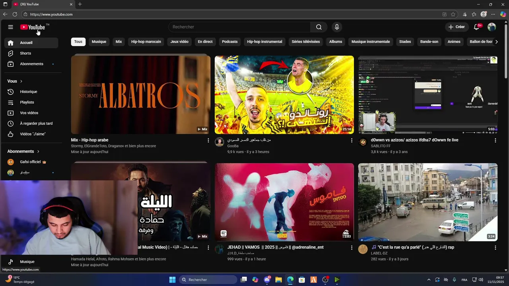Click the search magnifier button
This screenshot has width=509, height=286.
click(x=319, y=27)
